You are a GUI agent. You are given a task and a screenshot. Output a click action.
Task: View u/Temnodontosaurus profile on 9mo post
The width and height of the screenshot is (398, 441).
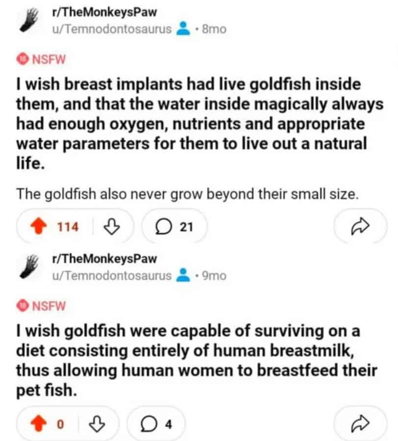112,275
